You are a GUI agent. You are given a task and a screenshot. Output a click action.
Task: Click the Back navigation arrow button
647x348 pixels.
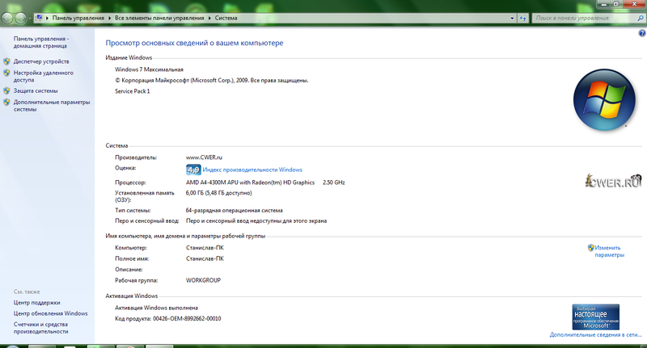[x=8, y=17]
